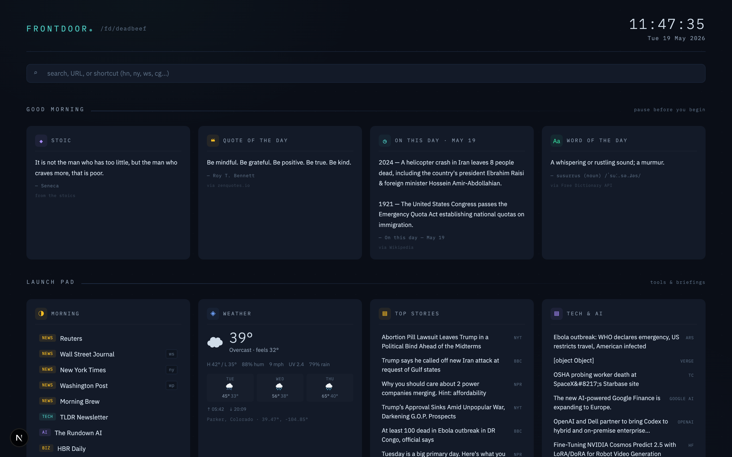Click the /fd/deadbeef path text
Viewport: 732px width, 457px height.
(x=124, y=29)
